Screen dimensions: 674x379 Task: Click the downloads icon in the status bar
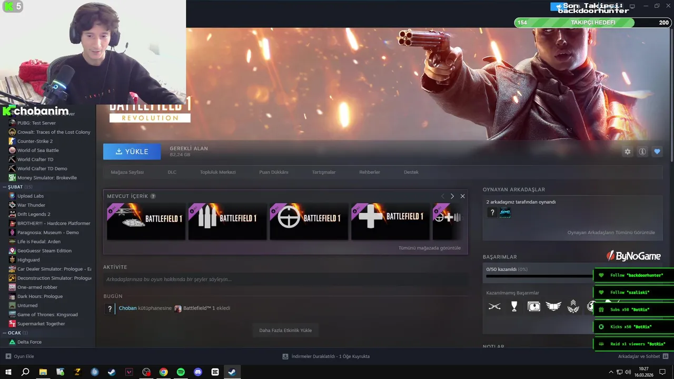point(285,356)
